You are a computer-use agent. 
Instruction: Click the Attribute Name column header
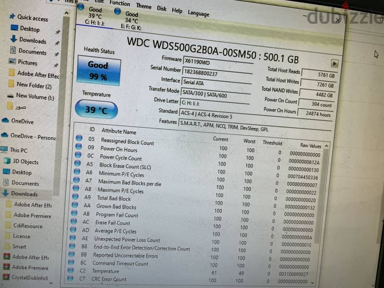(119, 132)
